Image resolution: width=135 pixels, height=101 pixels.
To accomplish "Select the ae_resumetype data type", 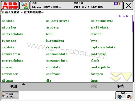I will (x=102, y=21).
